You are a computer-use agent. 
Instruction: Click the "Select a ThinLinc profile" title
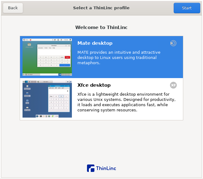pyautogui.click(x=101, y=8)
